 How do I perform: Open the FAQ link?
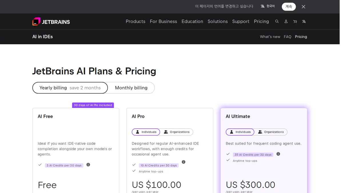[288, 37]
